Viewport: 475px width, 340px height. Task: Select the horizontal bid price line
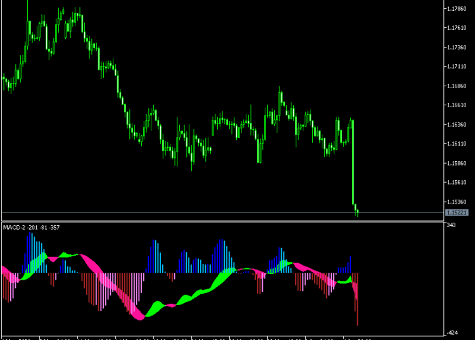[223, 213]
